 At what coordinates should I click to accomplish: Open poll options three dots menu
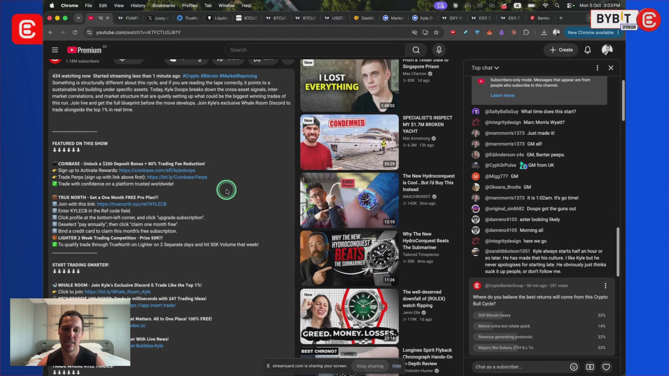coord(605,285)
